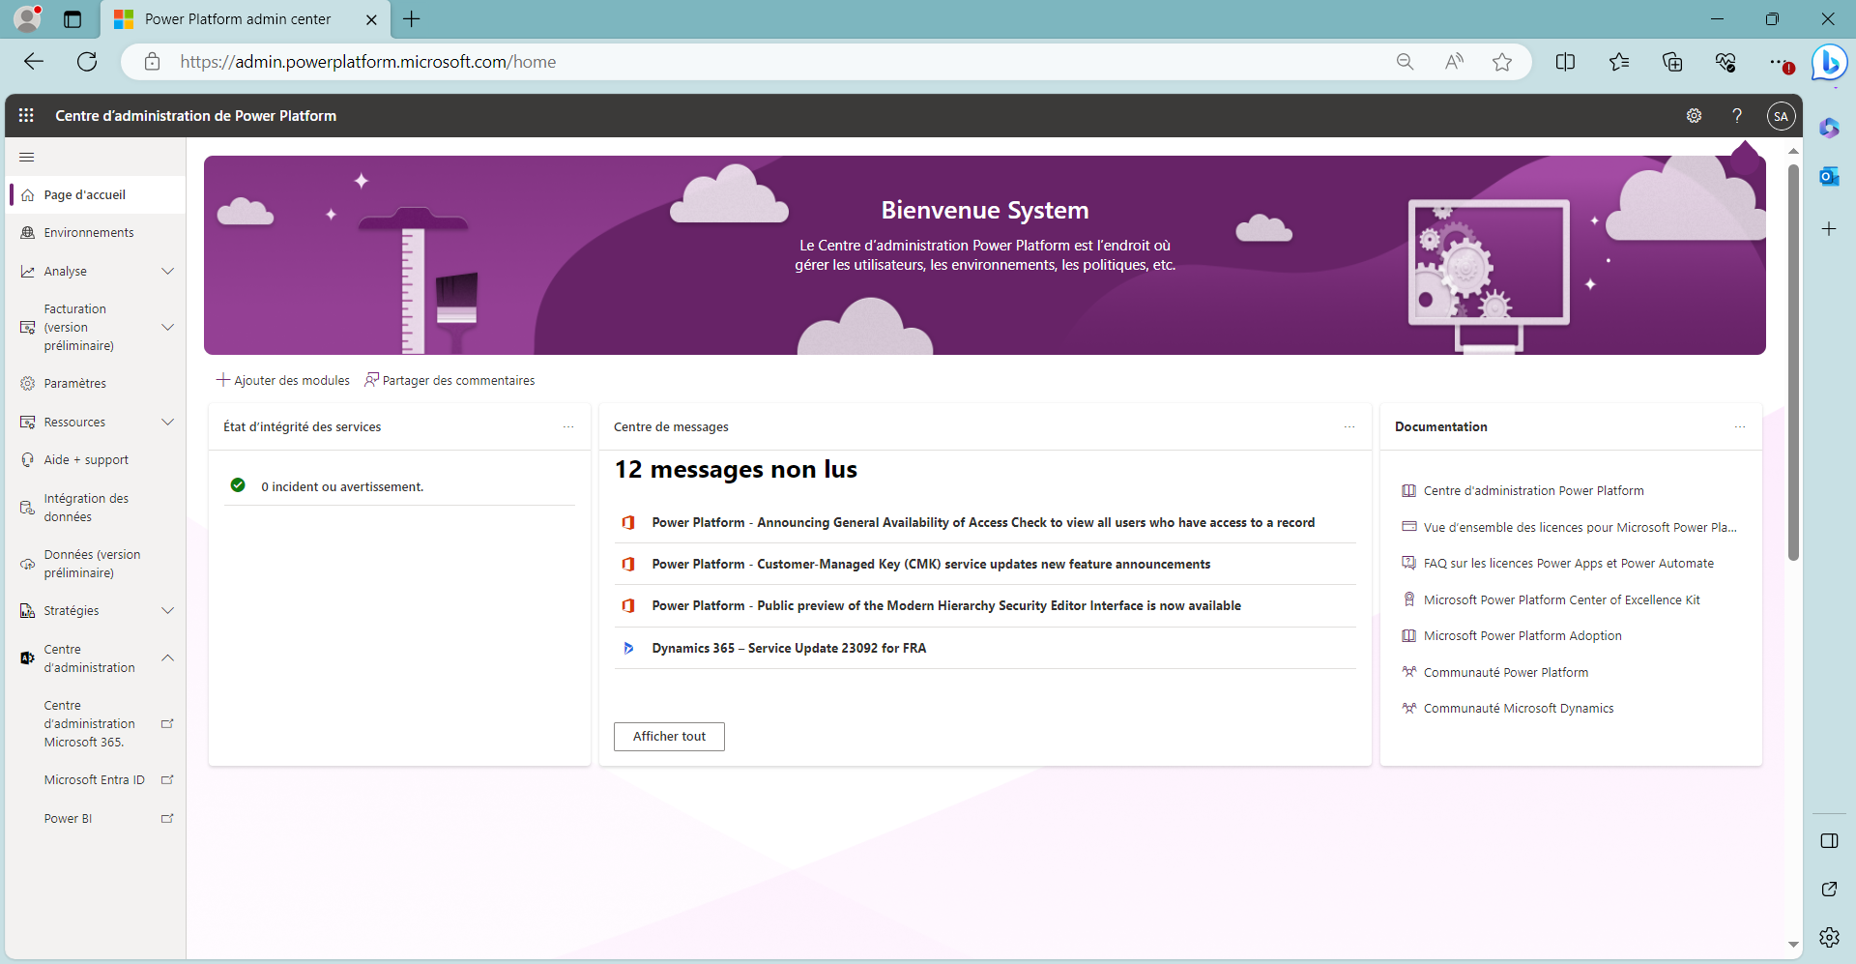Open Environnements in the sidebar
The height and width of the screenshot is (964, 1856).
[97, 233]
